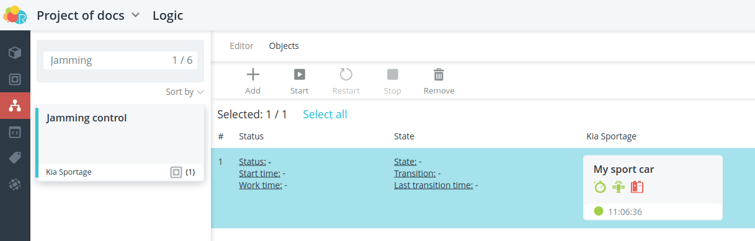Click the Select all link
Screen dimensions: 755x241
(325, 115)
